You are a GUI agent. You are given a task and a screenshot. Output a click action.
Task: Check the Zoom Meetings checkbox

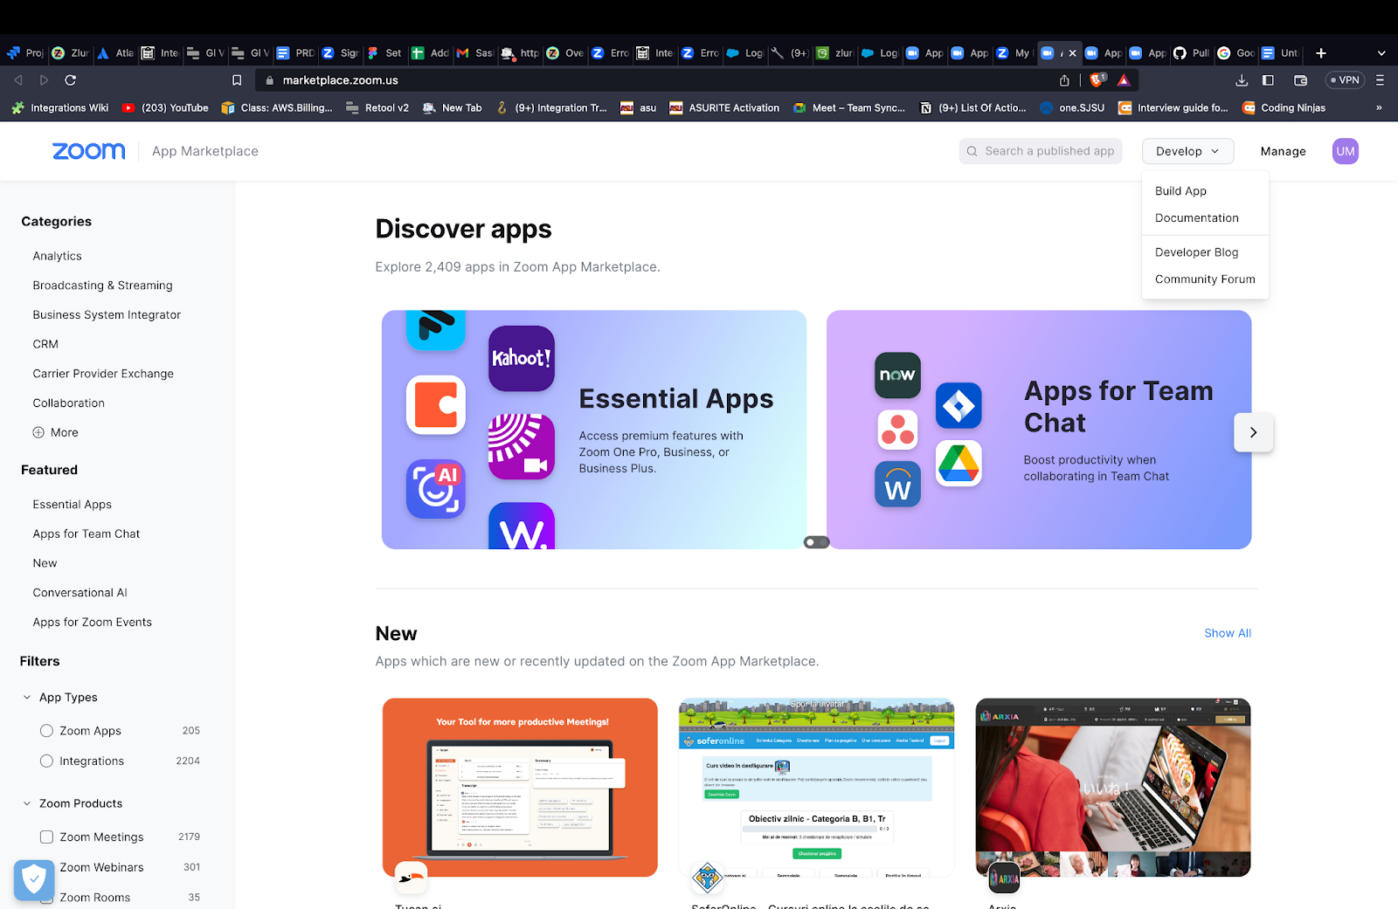(x=46, y=837)
